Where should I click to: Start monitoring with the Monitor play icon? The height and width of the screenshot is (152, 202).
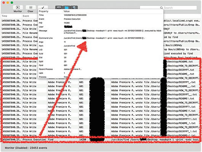[x=18, y=7]
